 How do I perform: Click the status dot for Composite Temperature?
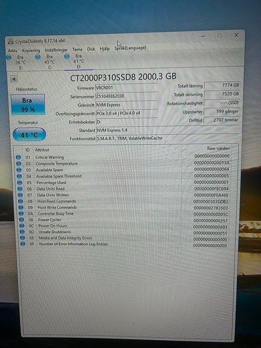[x=19, y=164]
